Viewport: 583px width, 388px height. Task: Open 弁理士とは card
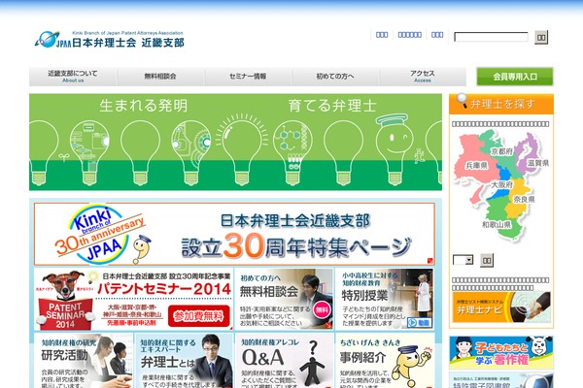184,361
